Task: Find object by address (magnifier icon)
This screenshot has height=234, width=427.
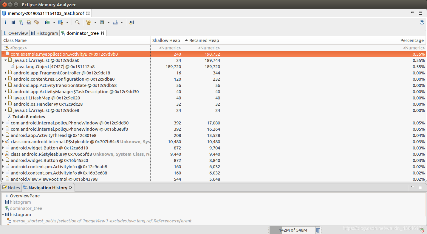Action: tap(78, 22)
